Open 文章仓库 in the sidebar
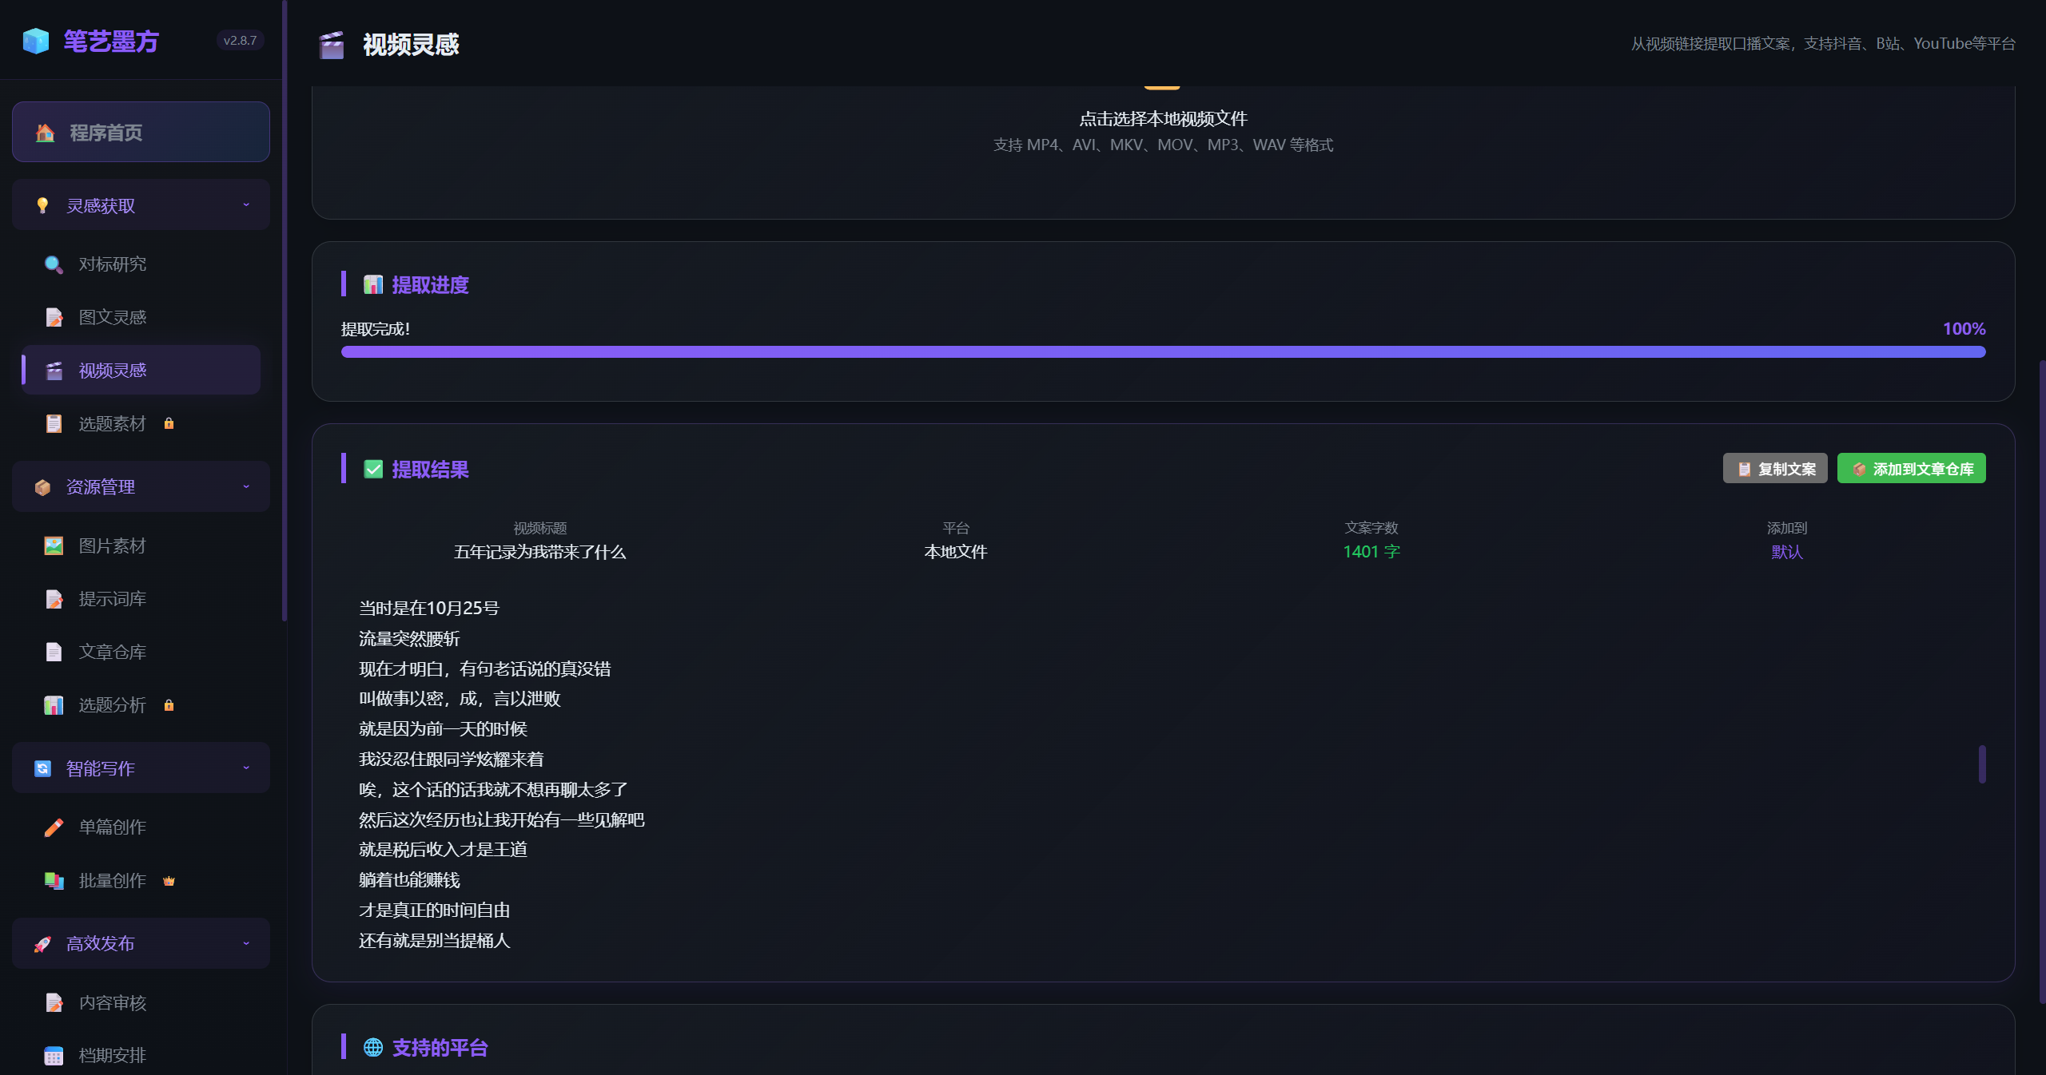Viewport: 2046px width, 1075px height. click(112, 652)
